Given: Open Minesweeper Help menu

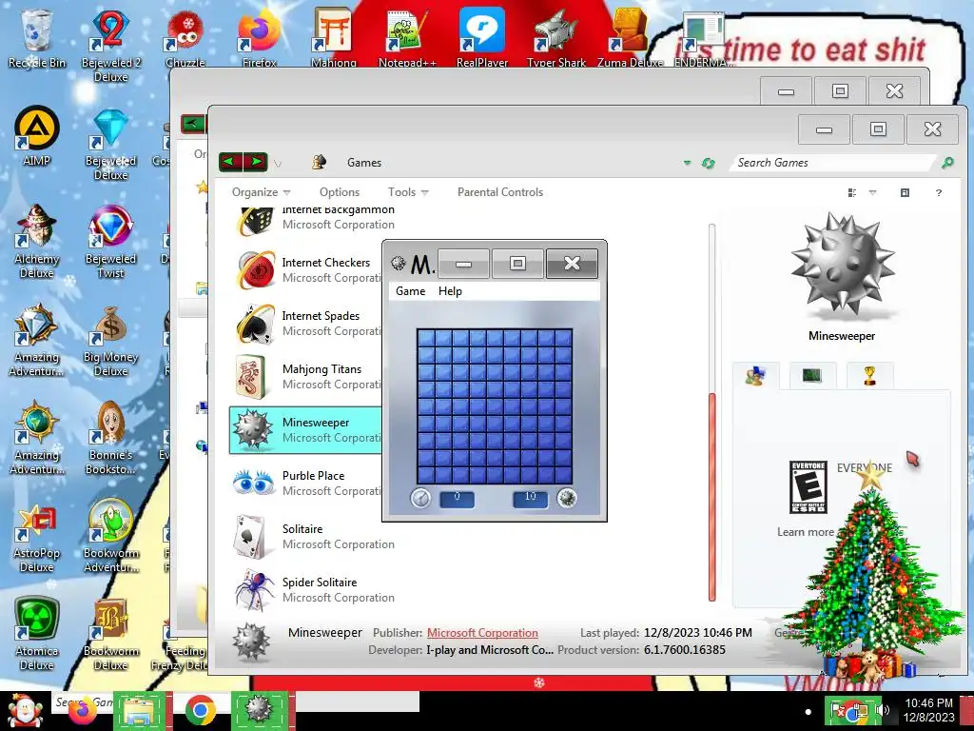Looking at the screenshot, I should pyautogui.click(x=450, y=291).
